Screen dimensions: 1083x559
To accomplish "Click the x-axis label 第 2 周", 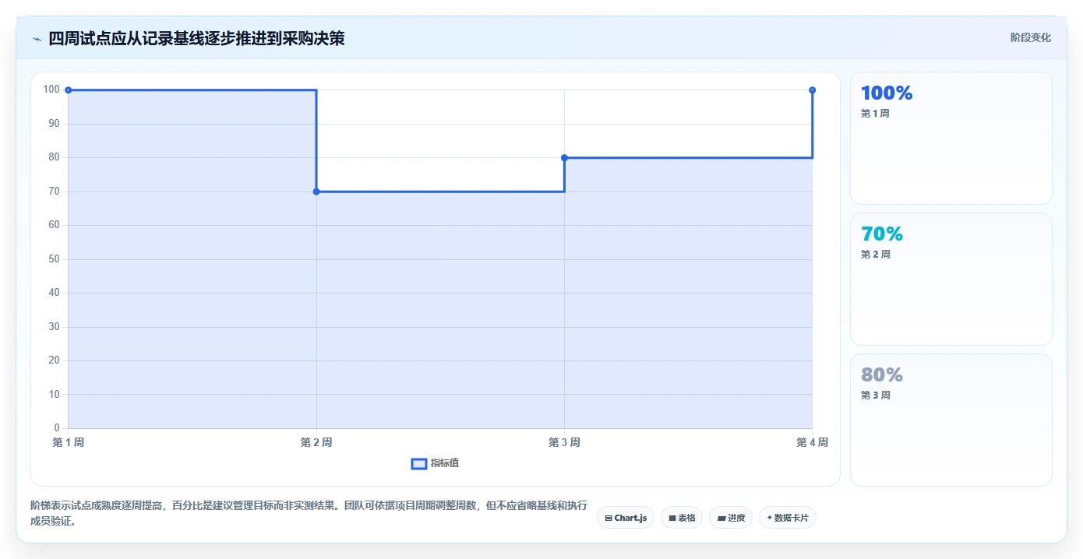I will coord(316,442).
